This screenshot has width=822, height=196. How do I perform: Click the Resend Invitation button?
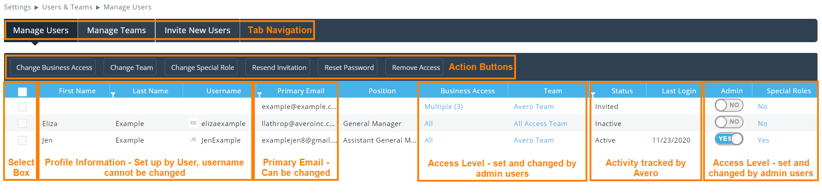(x=279, y=67)
